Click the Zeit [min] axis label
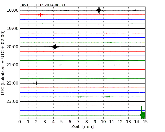Image resolution: width=165 pixels, height=132 pixels. coord(82,126)
